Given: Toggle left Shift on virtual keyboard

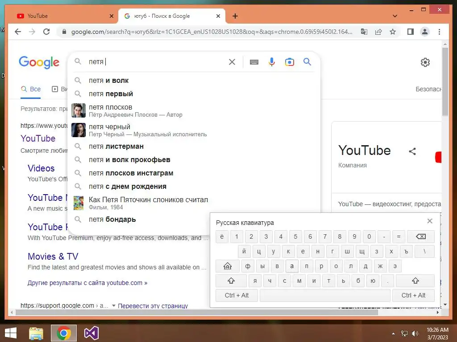Looking at the screenshot, I should (x=231, y=281).
